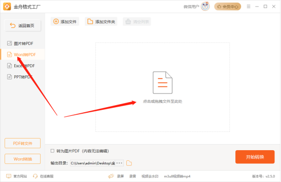Select Excel转PDF in sidebar

(x=23, y=66)
